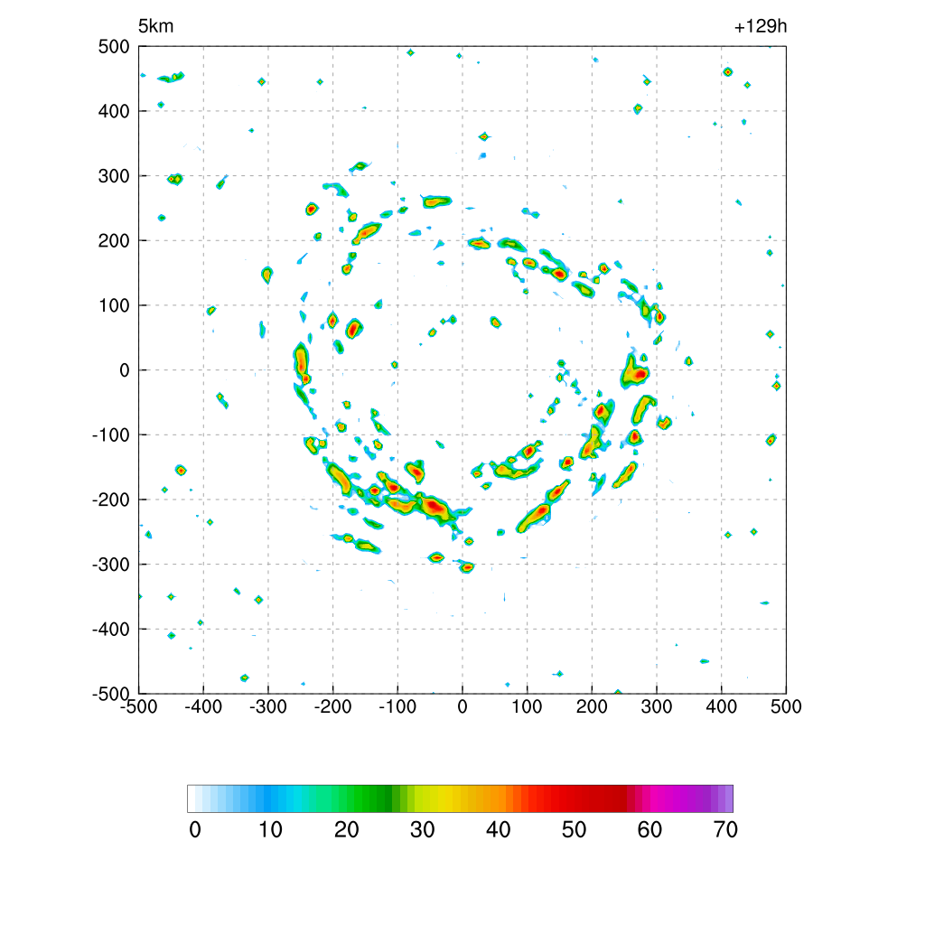
Task: Click the y-axis tick label "400"
Action: (114, 111)
